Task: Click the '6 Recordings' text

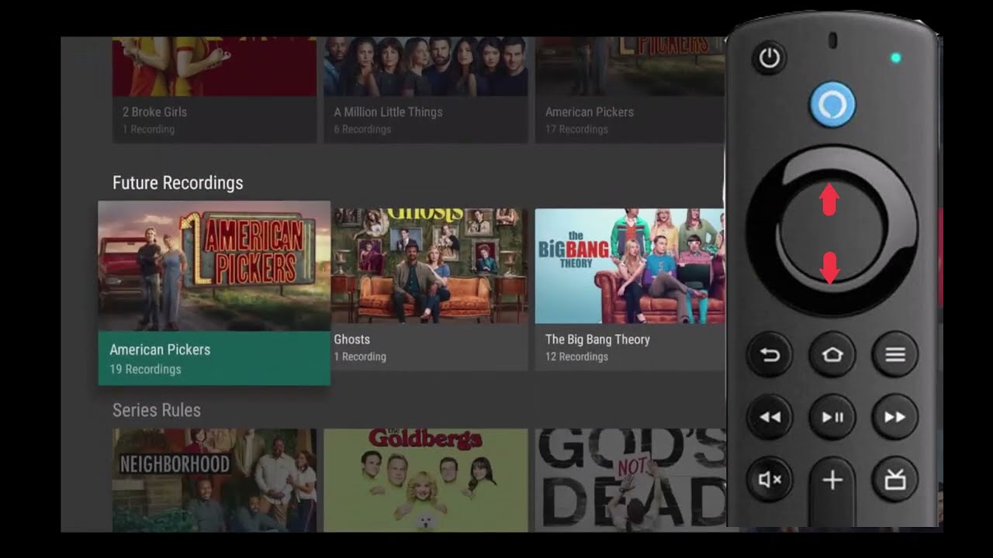Action: 362,129
